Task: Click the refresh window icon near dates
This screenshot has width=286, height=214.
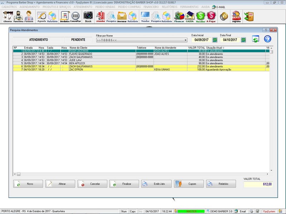Action: pyautogui.click(x=255, y=39)
